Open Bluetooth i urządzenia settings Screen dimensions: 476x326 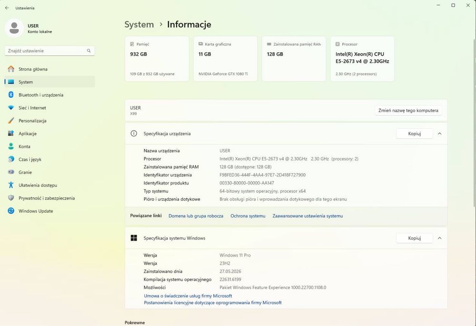click(x=50, y=95)
